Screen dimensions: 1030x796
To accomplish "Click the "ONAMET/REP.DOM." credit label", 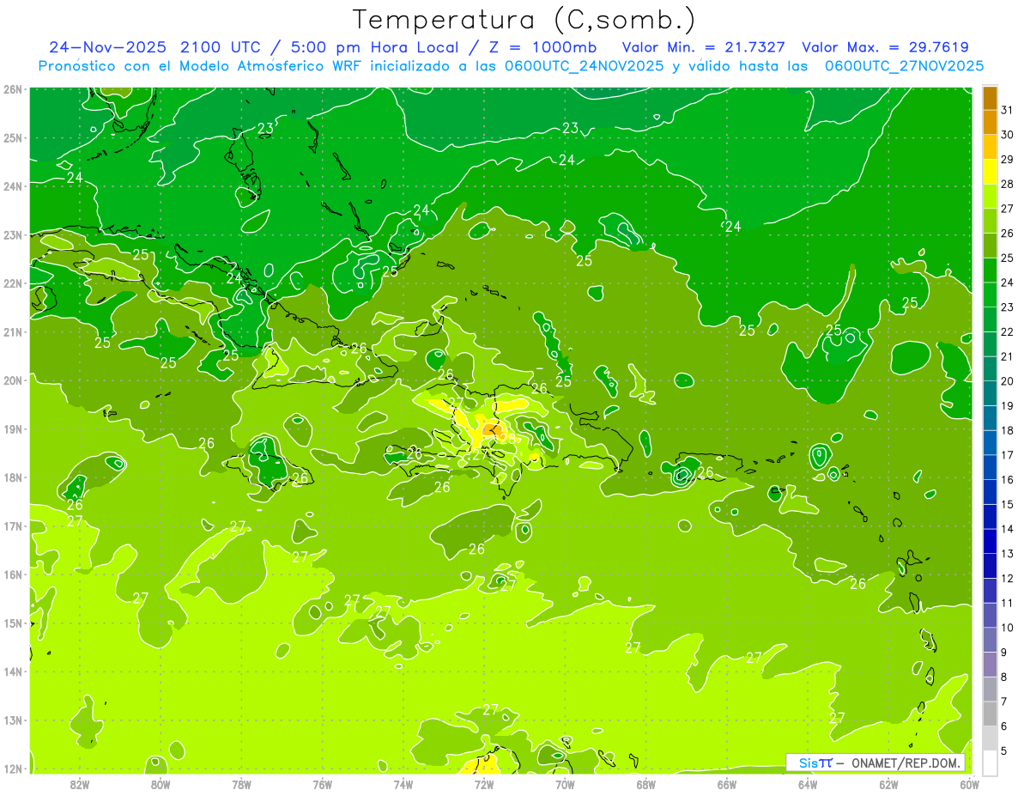I will 906,763.
